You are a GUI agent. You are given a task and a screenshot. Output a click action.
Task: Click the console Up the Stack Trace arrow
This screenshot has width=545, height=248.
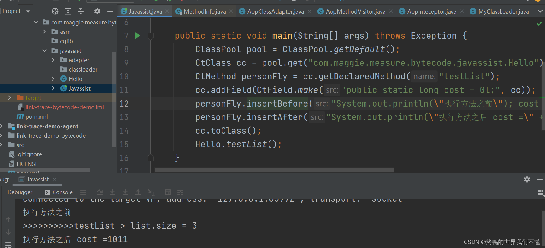(x=8, y=220)
